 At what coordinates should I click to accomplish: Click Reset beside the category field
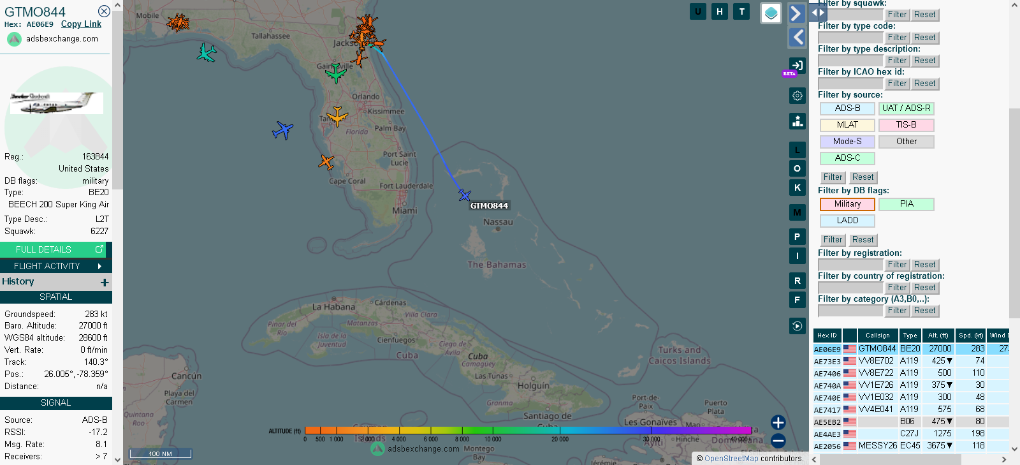coord(924,311)
